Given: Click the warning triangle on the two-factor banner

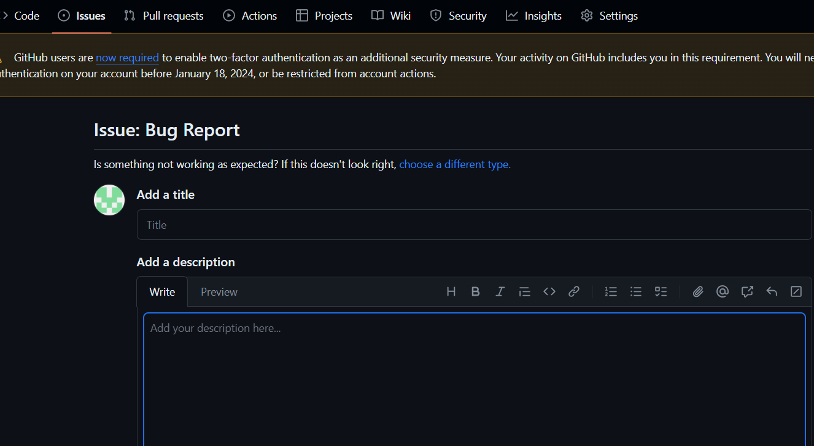Looking at the screenshot, I should coord(1,59).
